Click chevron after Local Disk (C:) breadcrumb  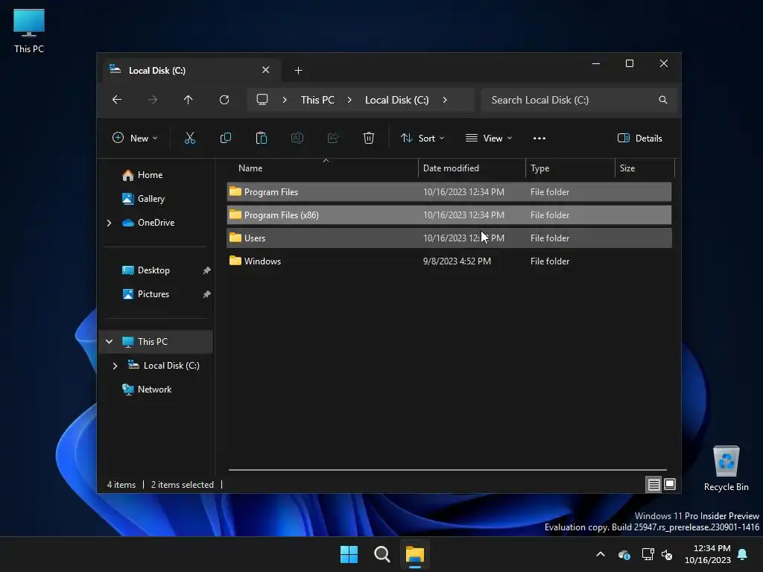(x=445, y=100)
